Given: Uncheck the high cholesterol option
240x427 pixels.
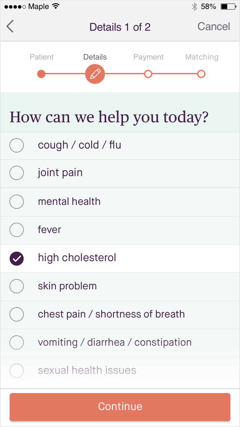Looking at the screenshot, I should coord(17,258).
